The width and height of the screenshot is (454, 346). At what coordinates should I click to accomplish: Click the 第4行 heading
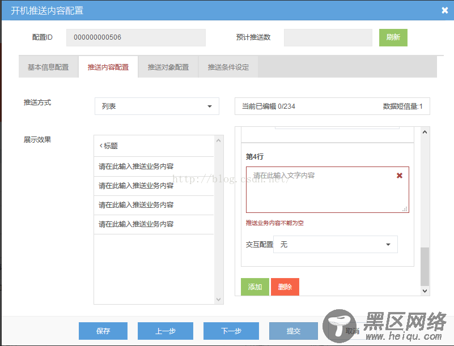coord(254,156)
